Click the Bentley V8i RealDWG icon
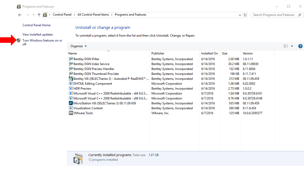304x174 pixels. click(71, 79)
